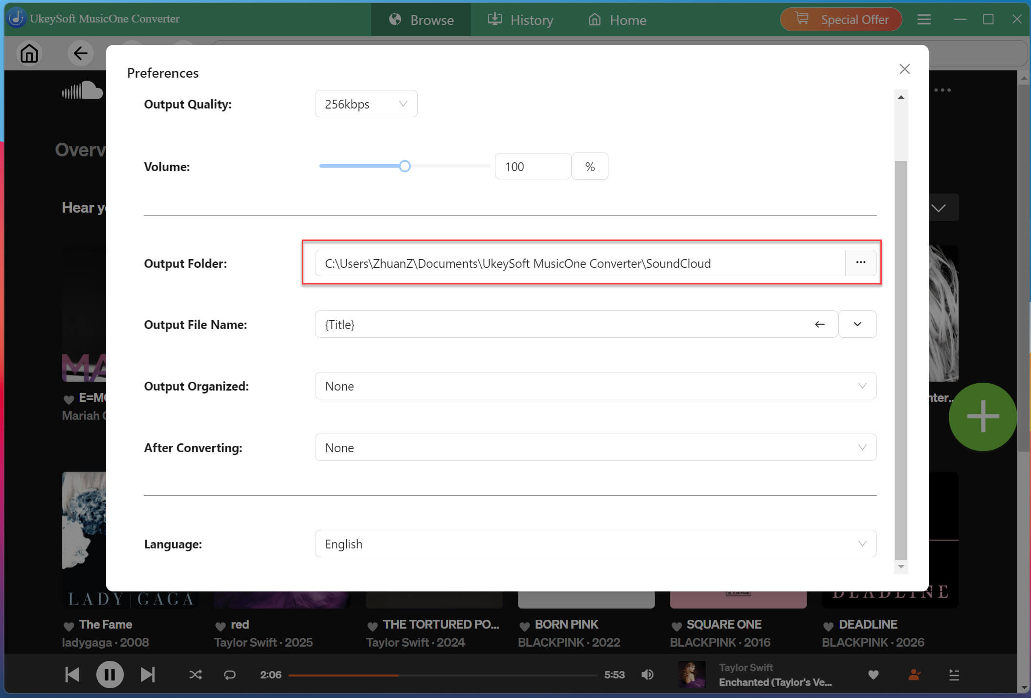Open the Language dropdown set to English
This screenshot has height=698, width=1031.
pyautogui.click(x=596, y=544)
